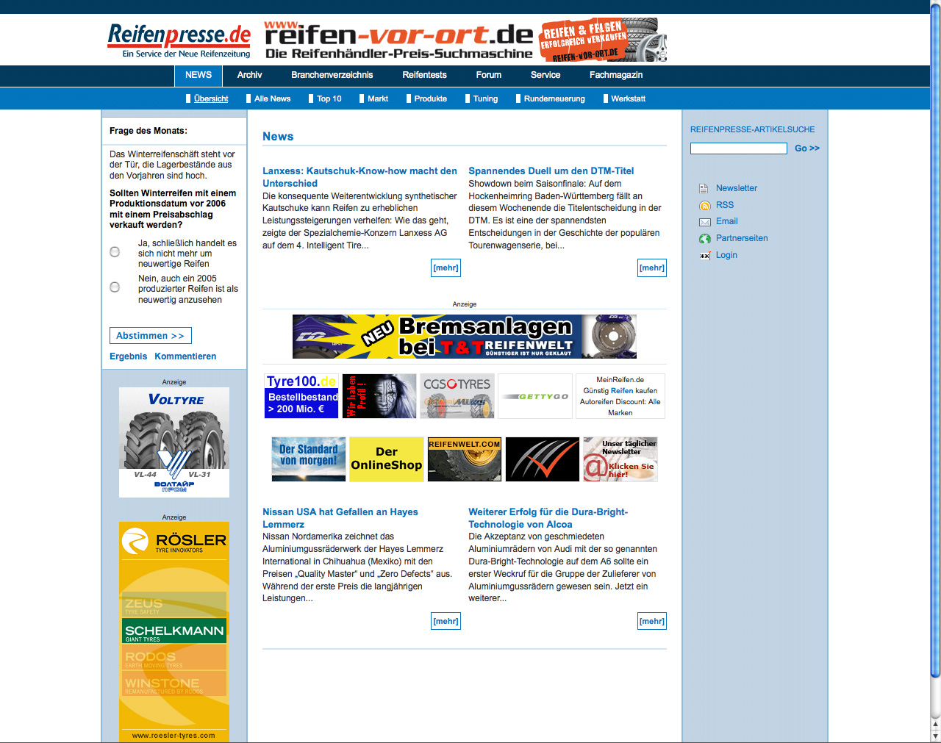The height and width of the screenshot is (743, 941).
Task: Open the yellow 'Der OnlineShop' ad
Action: pyautogui.click(x=387, y=459)
